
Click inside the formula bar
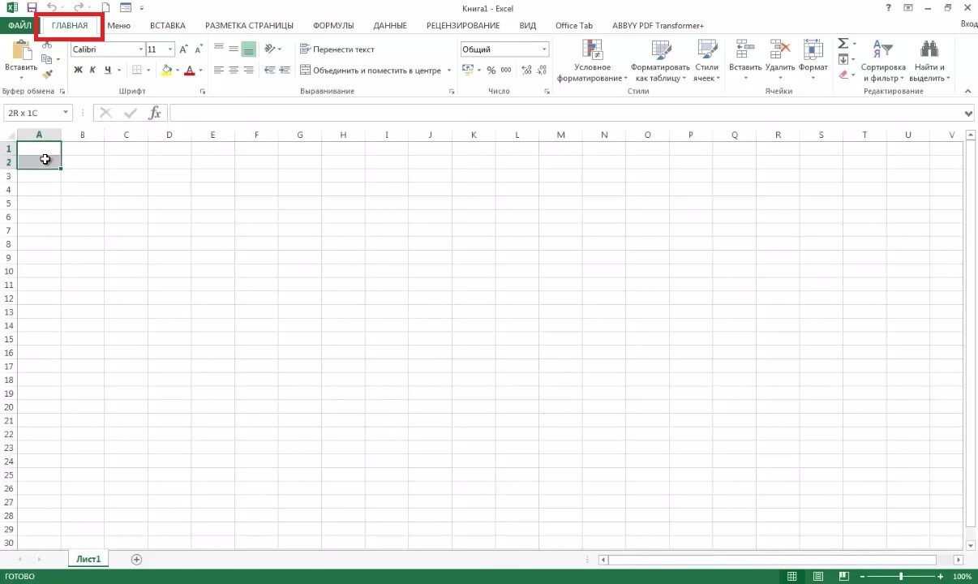(x=405, y=113)
